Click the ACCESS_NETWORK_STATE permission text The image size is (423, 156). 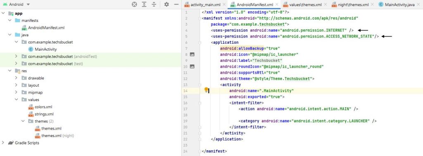[x=349, y=36]
